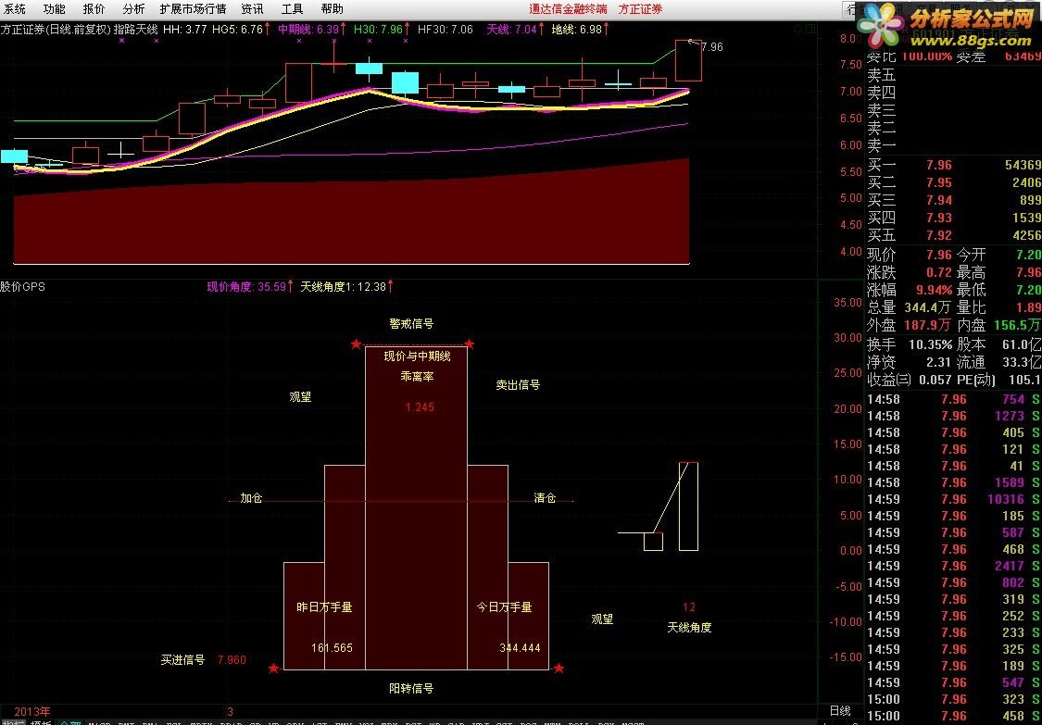Select the 地线: 6.98 indicator label
The image size is (1042, 725).
[x=580, y=30]
